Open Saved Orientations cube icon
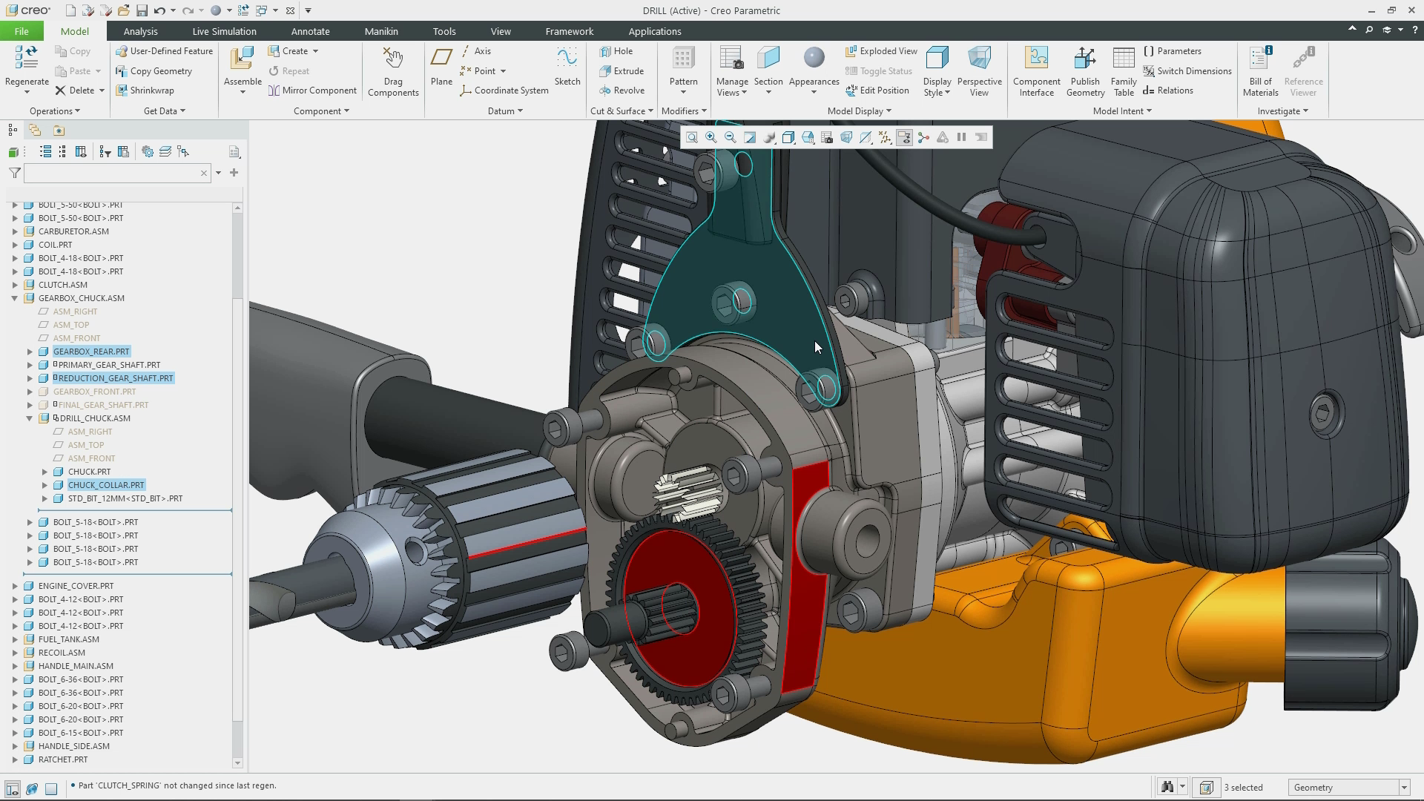The image size is (1424, 801). [x=808, y=137]
